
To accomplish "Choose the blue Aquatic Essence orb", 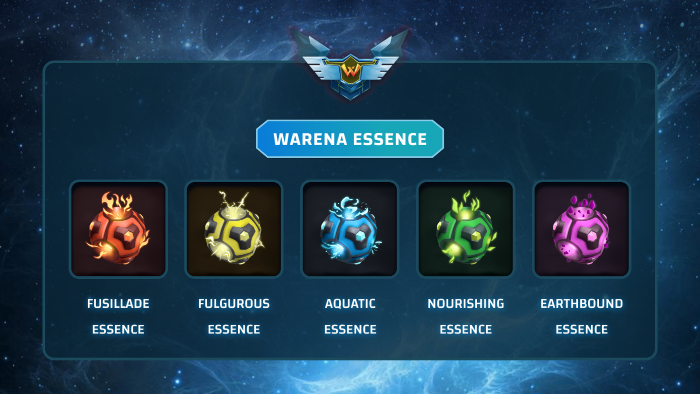I will tap(350, 229).
